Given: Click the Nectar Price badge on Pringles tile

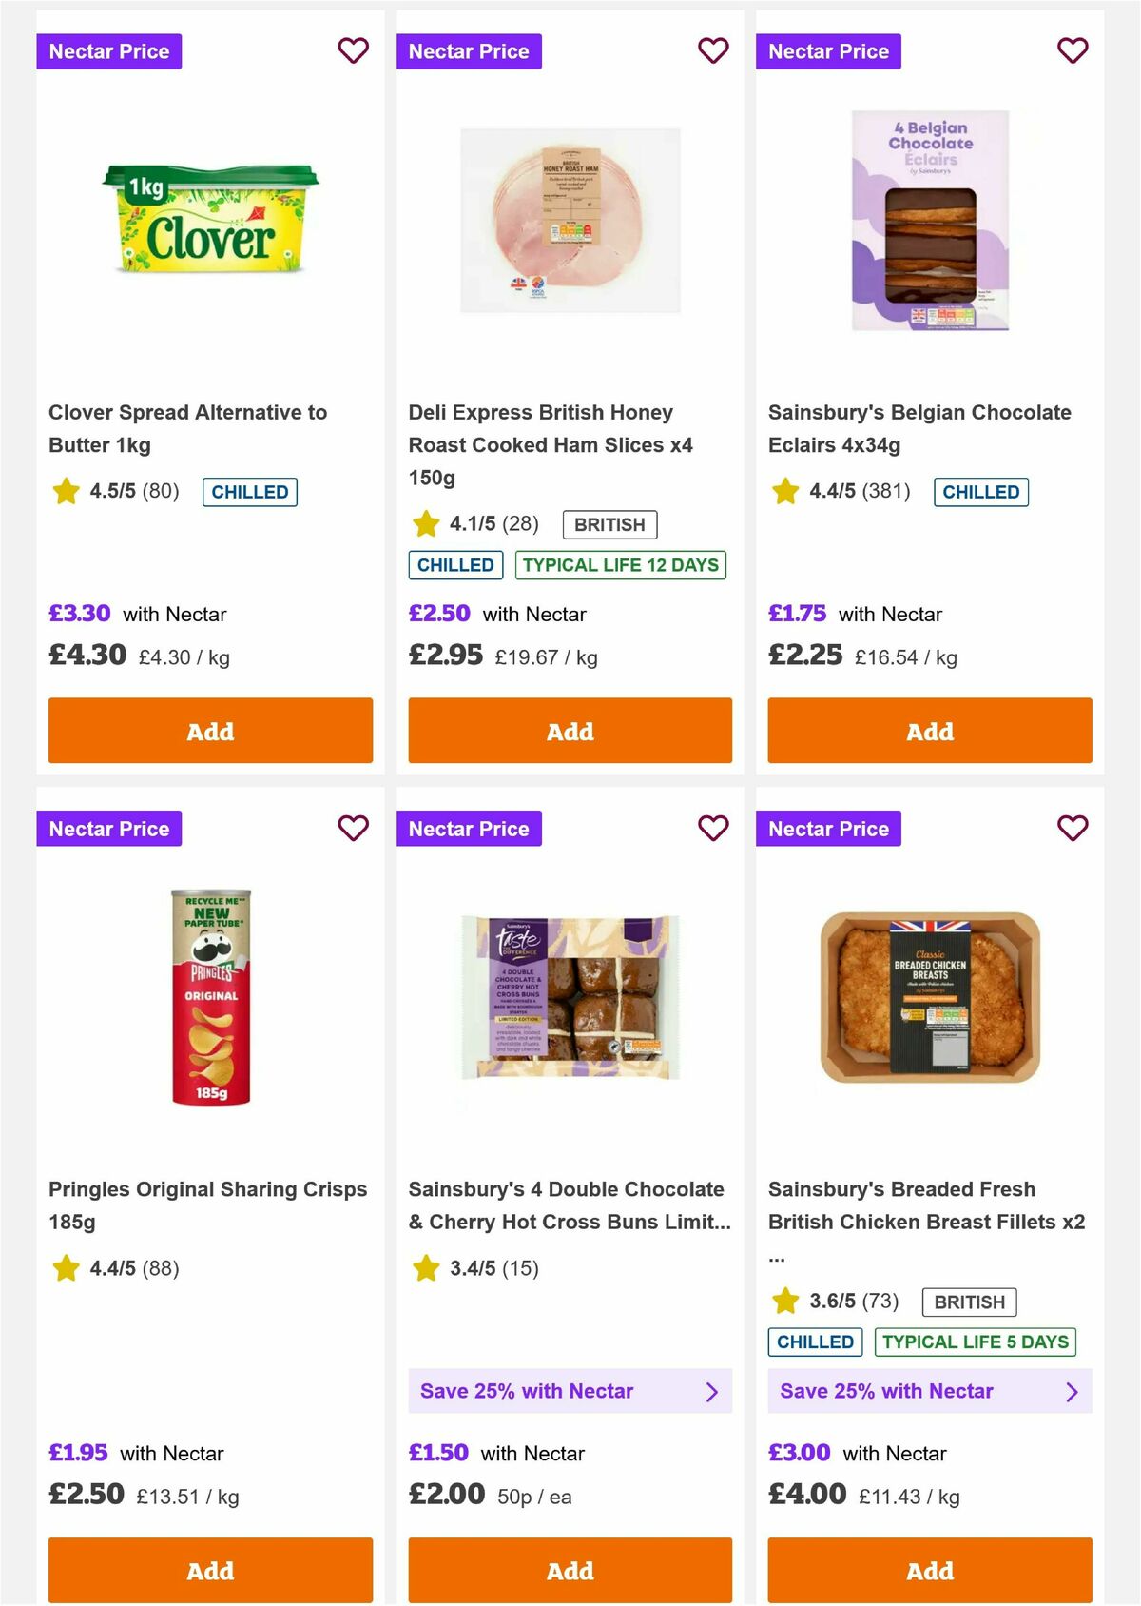Looking at the screenshot, I should pos(108,829).
